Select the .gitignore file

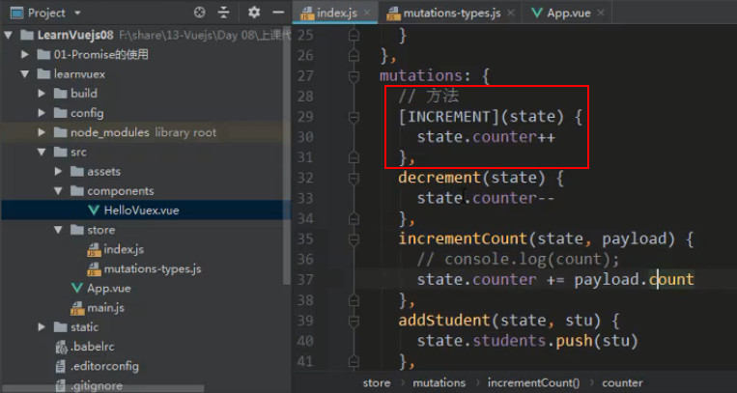96,386
